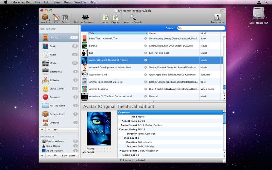
Task: Open the search magnifier options dropdown
Action: pos(180,28)
